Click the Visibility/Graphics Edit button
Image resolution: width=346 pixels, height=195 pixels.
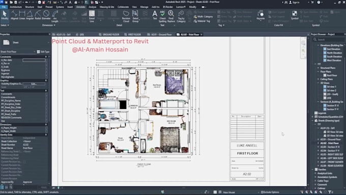pyautogui.click(x=34, y=84)
